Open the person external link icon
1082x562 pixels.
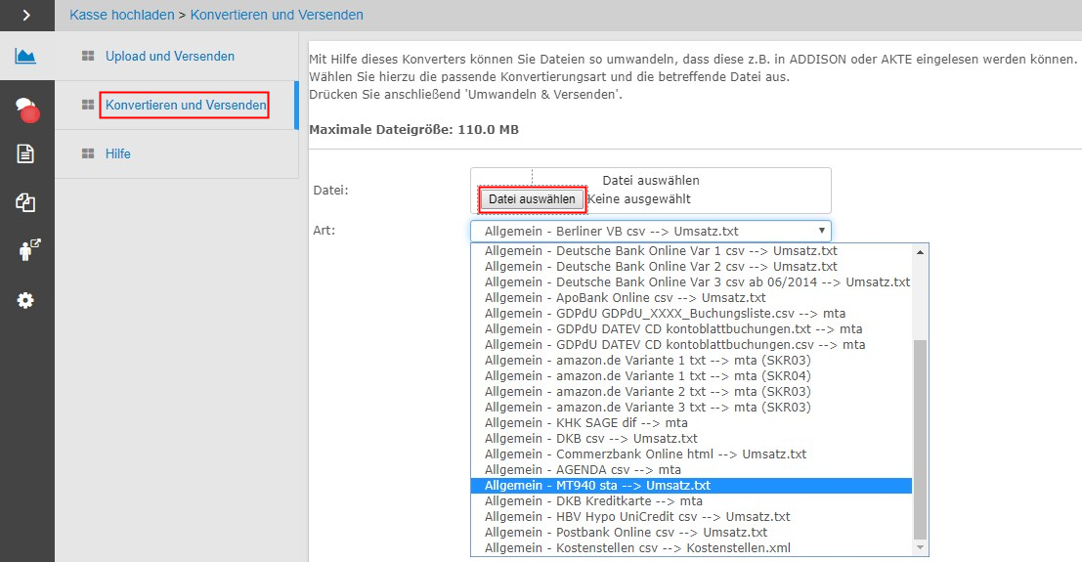click(28, 250)
